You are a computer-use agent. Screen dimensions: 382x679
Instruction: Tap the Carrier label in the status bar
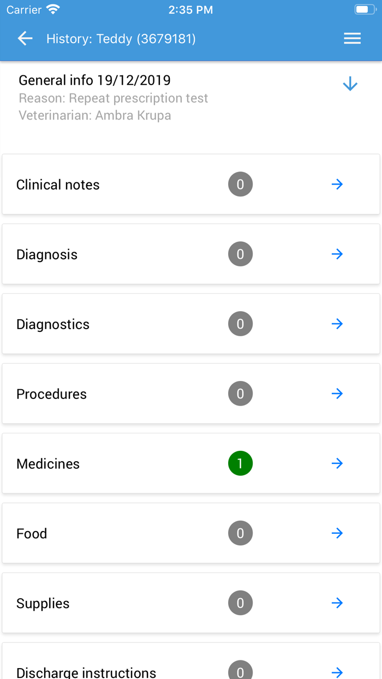click(21, 9)
